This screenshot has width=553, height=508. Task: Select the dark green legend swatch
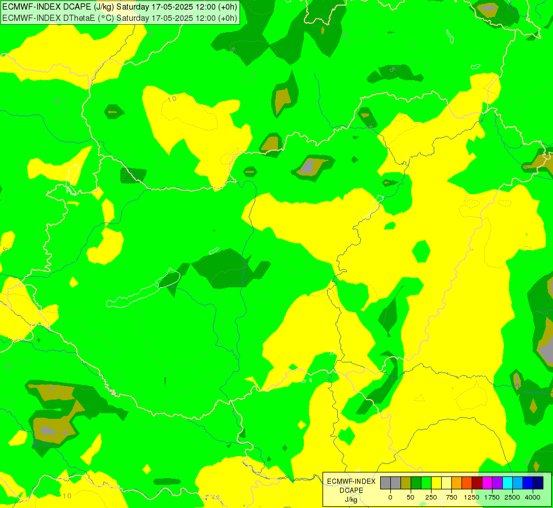(416, 483)
